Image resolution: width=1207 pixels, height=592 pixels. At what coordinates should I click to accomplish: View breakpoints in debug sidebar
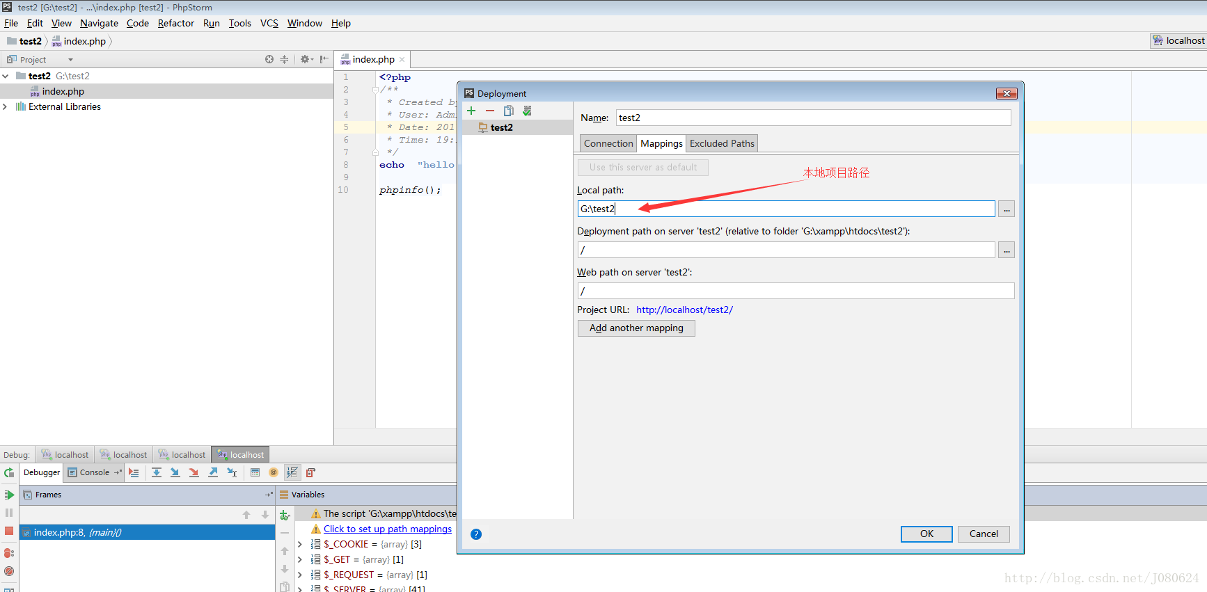pyautogui.click(x=9, y=553)
